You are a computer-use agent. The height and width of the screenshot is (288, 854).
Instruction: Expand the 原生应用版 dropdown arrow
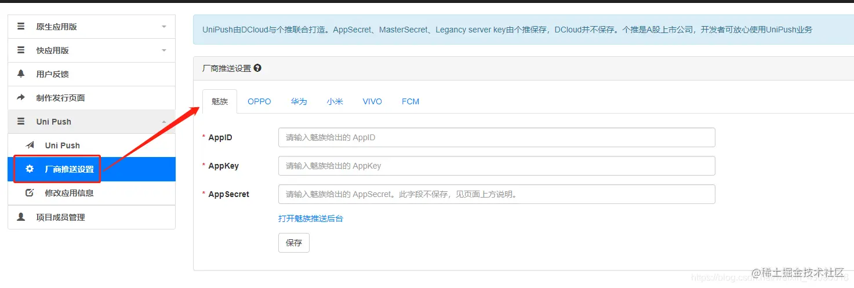point(164,27)
